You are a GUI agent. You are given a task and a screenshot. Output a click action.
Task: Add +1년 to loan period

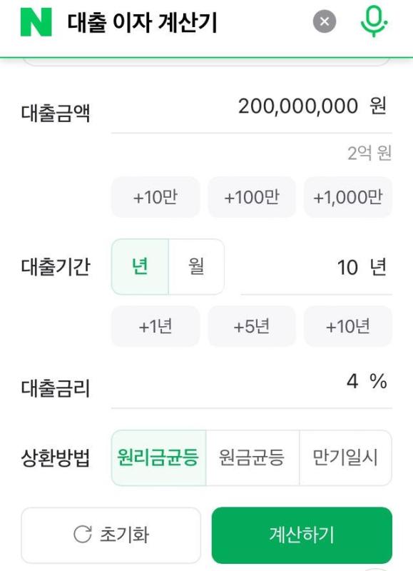point(155,326)
